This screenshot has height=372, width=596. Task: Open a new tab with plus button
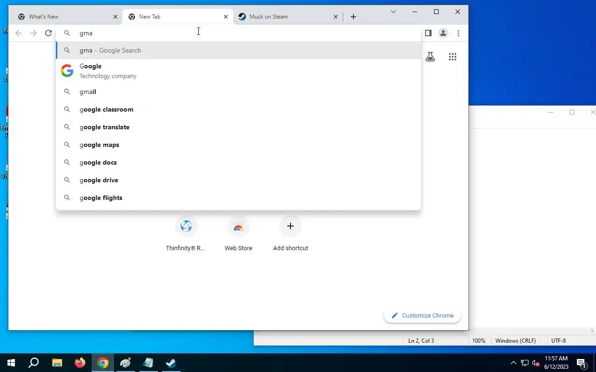click(x=353, y=17)
